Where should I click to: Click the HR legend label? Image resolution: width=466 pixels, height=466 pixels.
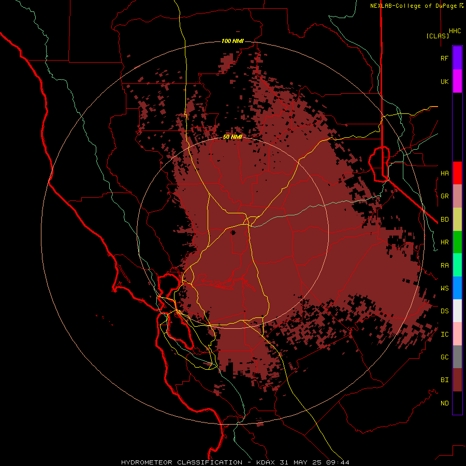click(444, 242)
